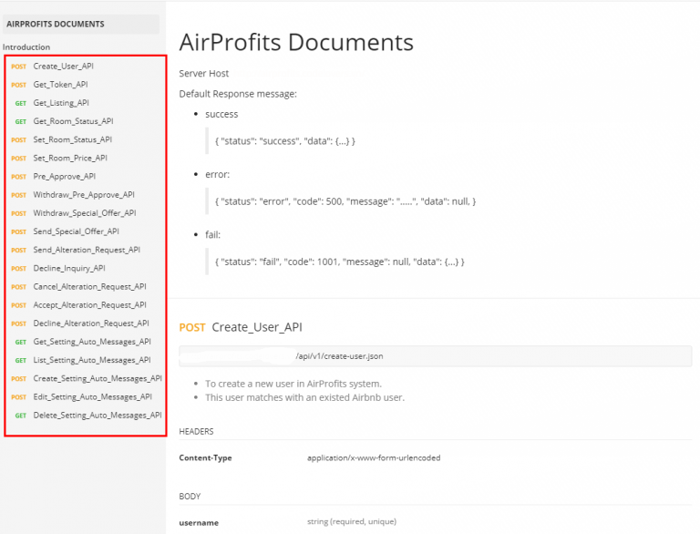Screen dimensions: 700x534
Task: Navigate to Pre_Approve_API section
Action: click(x=64, y=176)
